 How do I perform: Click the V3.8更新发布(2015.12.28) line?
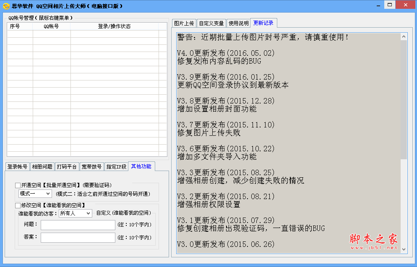coord(226,101)
